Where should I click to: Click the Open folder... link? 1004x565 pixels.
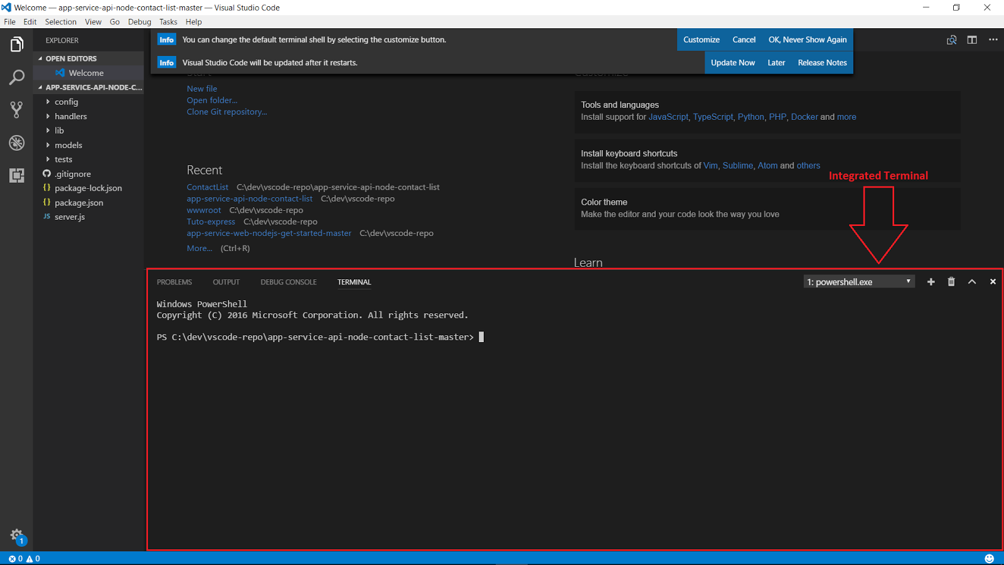[212, 100]
